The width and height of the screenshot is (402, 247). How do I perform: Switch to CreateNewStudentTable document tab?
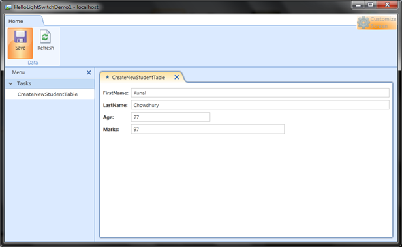pyautogui.click(x=138, y=78)
